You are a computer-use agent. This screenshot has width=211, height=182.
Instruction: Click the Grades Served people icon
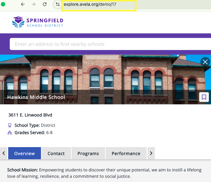(10, 133)
